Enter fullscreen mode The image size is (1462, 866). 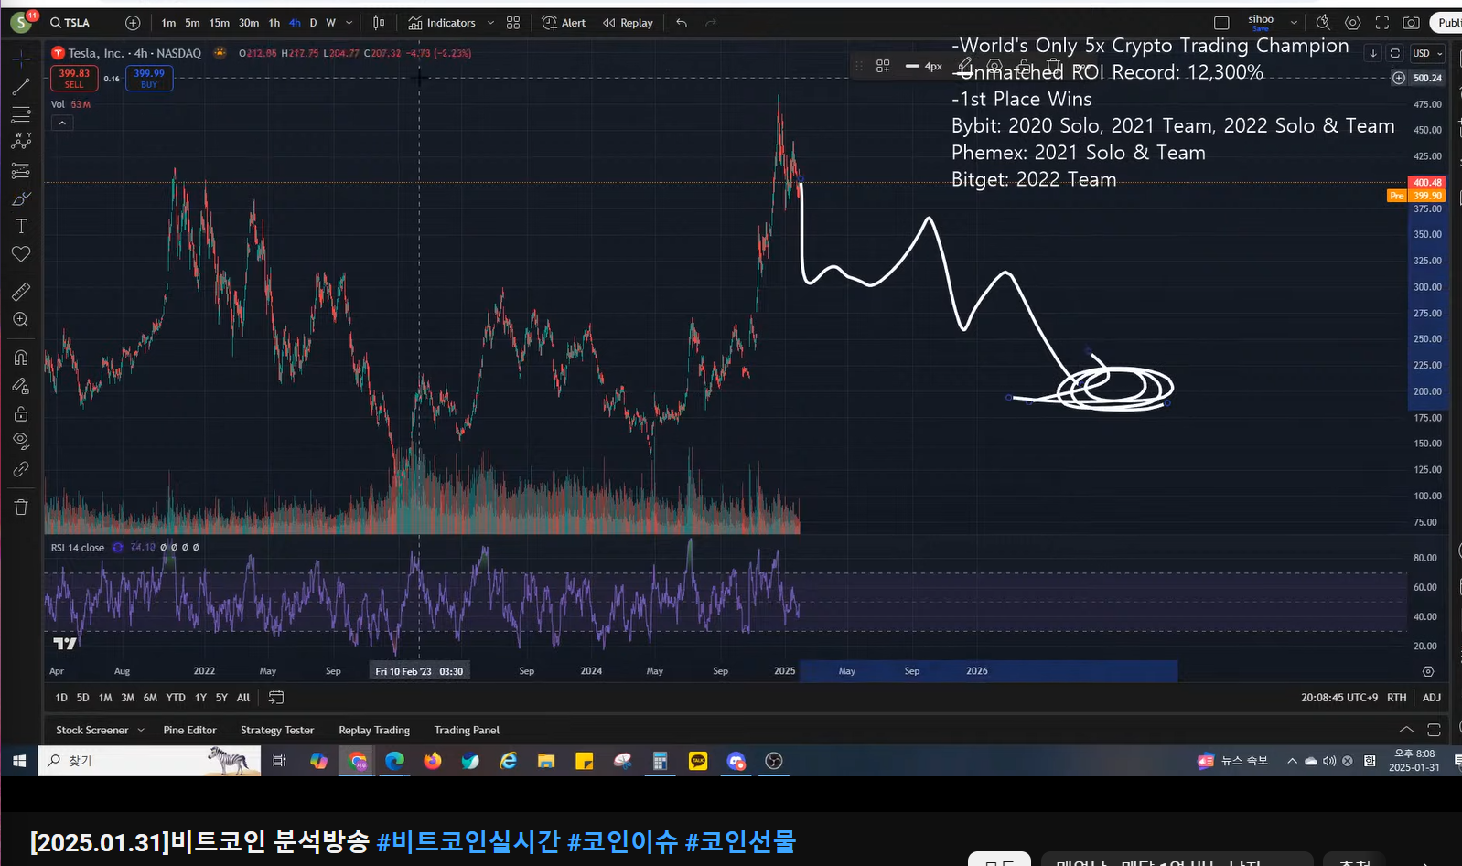(1382, 23)
